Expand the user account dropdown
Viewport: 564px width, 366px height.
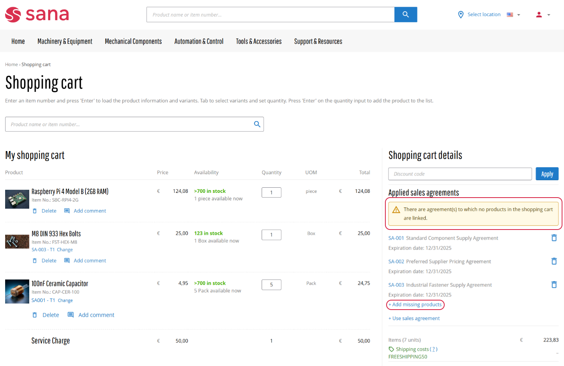pos(543,15)
